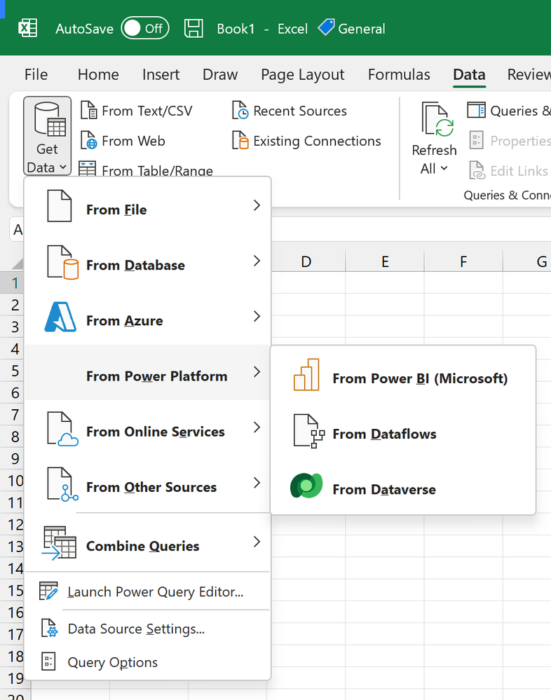The height and width of the screenshot is (700, 551).
Task: Click the Query Options icon
Action: 48,661
